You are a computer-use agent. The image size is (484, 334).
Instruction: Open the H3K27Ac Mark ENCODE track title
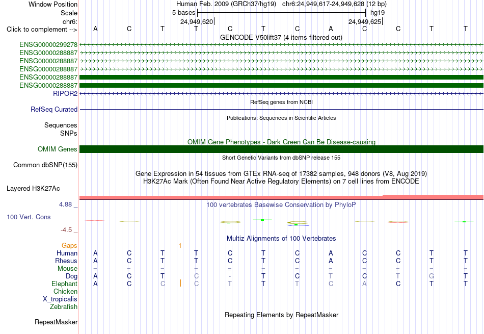point(281,182)
